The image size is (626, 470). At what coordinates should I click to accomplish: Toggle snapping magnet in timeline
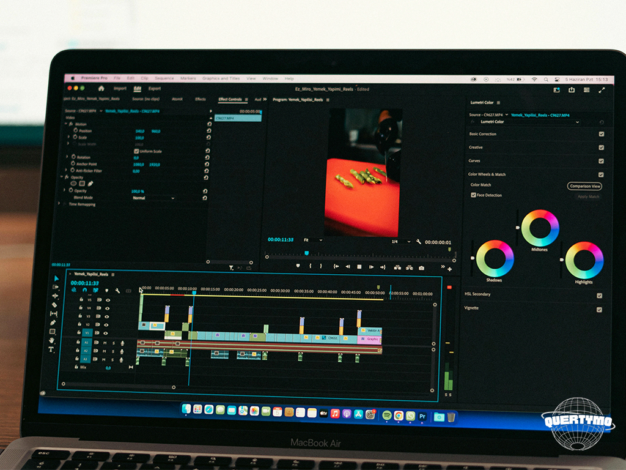click(x=84, y=290)
